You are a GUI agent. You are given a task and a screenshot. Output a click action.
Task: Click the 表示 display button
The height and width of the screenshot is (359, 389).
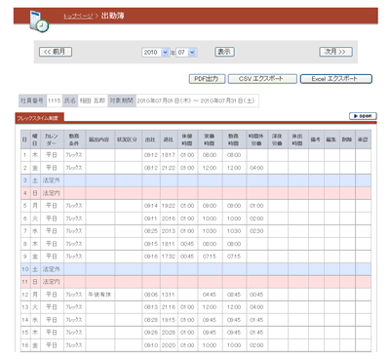pos(224,52)
